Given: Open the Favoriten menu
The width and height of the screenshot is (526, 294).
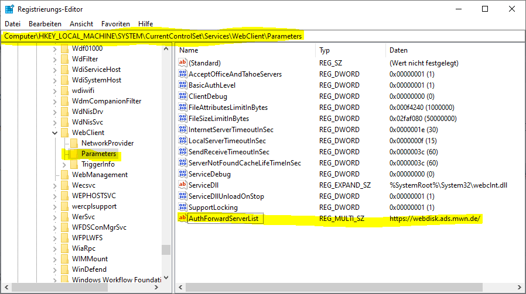Looking at the screenshot, I should tap(115, 24).
